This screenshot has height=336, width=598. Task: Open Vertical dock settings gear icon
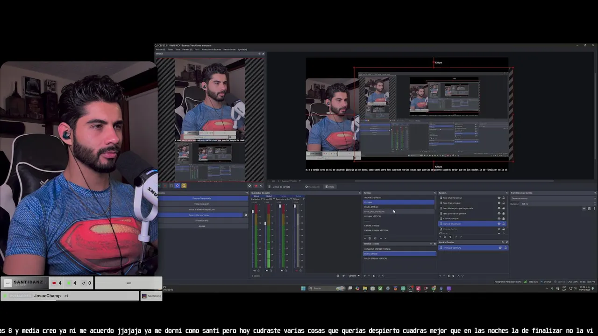(249, 186)
